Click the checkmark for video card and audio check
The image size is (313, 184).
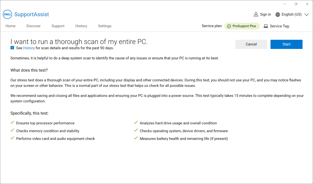(x=12, y=138)
